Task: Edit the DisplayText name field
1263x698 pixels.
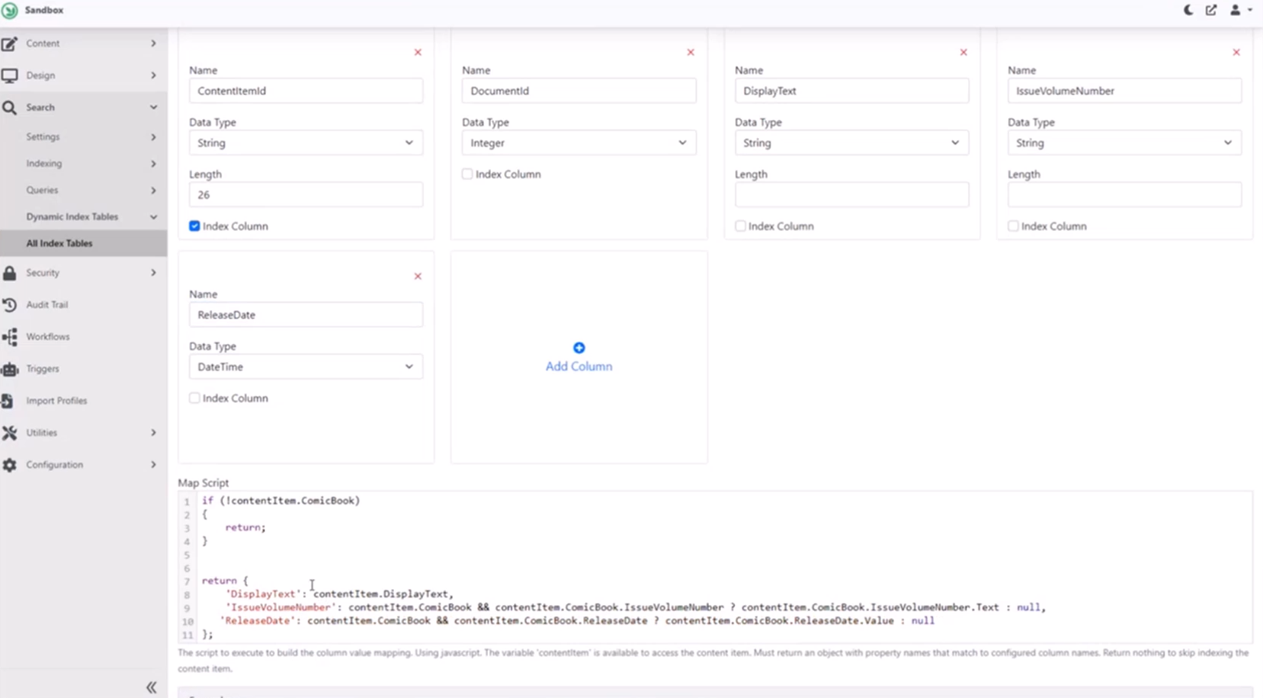Action: click(x=851, y=91)
